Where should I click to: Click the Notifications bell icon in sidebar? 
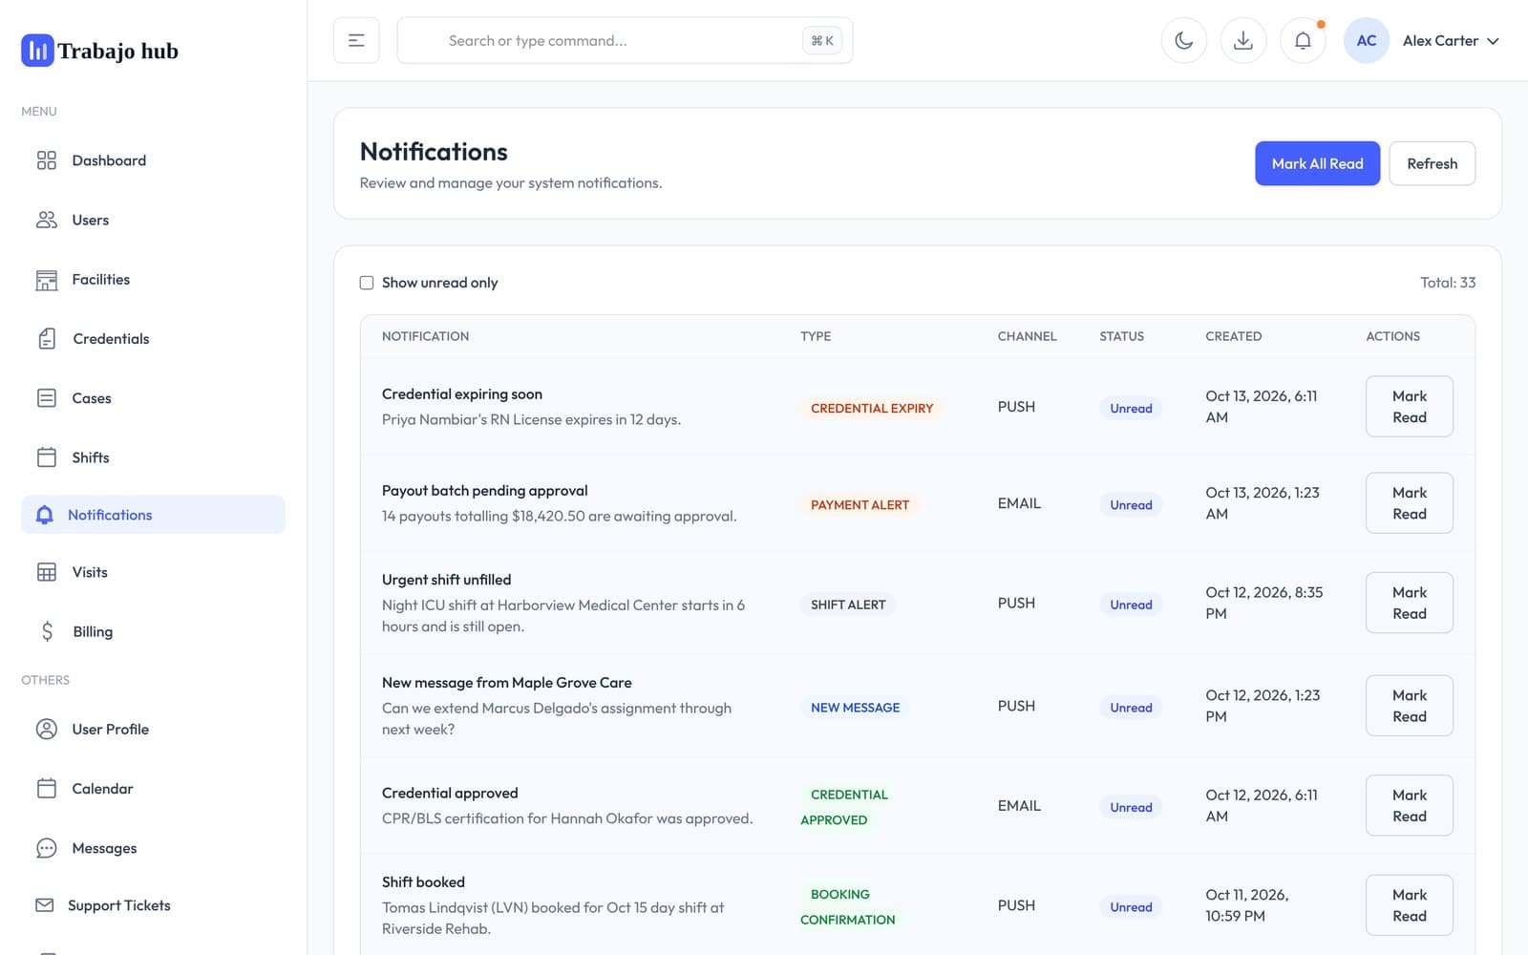point(44,515)
